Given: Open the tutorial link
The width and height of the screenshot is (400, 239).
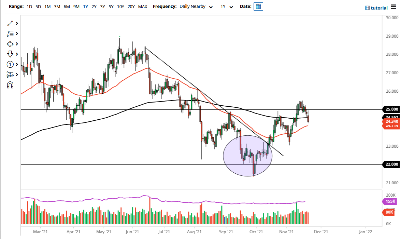Looking at the screenshot, I should point(376,8).
